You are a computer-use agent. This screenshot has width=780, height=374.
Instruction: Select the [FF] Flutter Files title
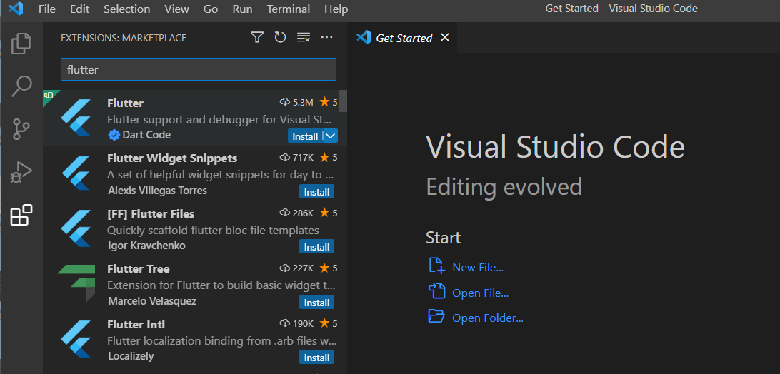(x=151, y=213)
